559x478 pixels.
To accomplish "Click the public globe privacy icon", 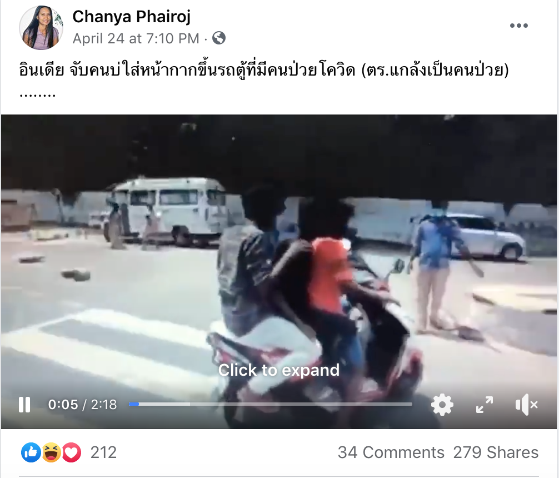I will pos(219,38).
